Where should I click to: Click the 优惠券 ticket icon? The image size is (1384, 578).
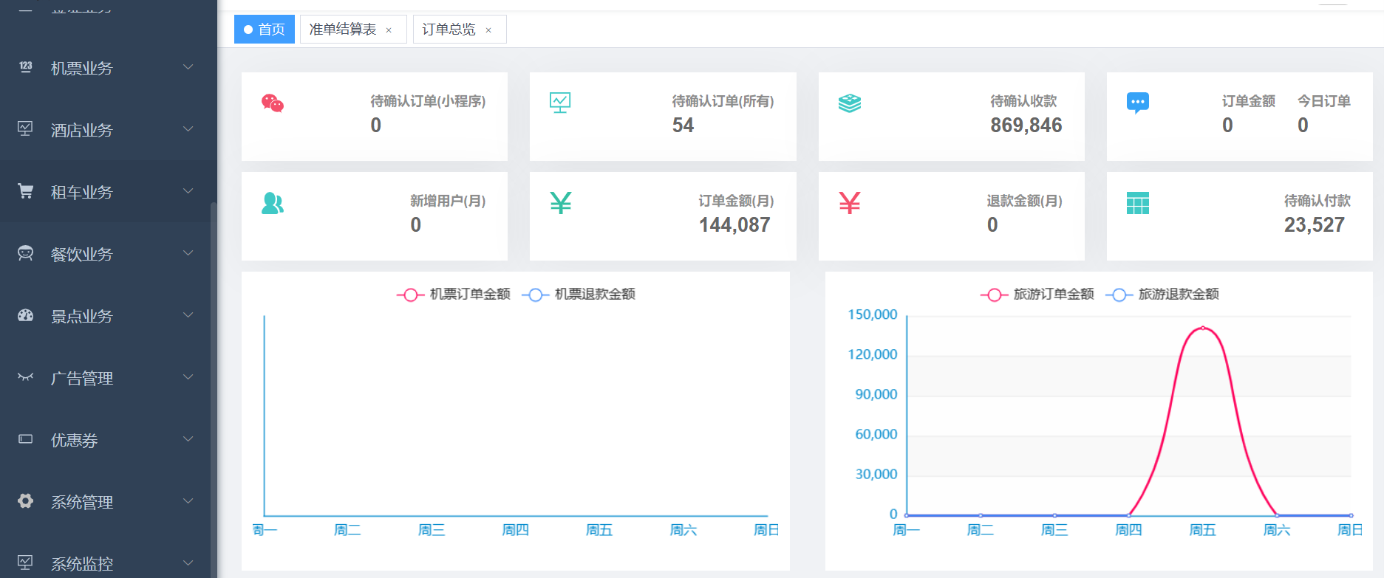(25, 438)
